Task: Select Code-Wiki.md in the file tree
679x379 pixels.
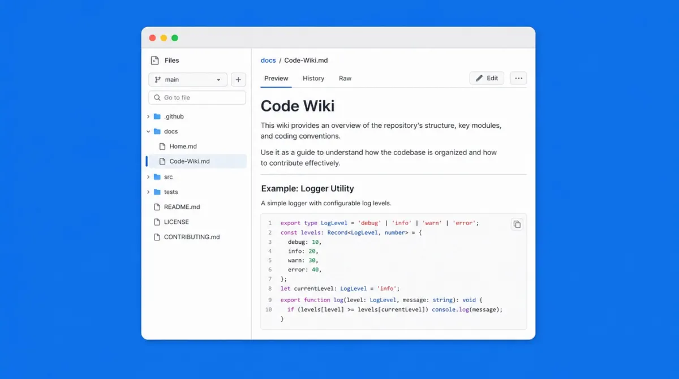Action: [x=196, y=161]
